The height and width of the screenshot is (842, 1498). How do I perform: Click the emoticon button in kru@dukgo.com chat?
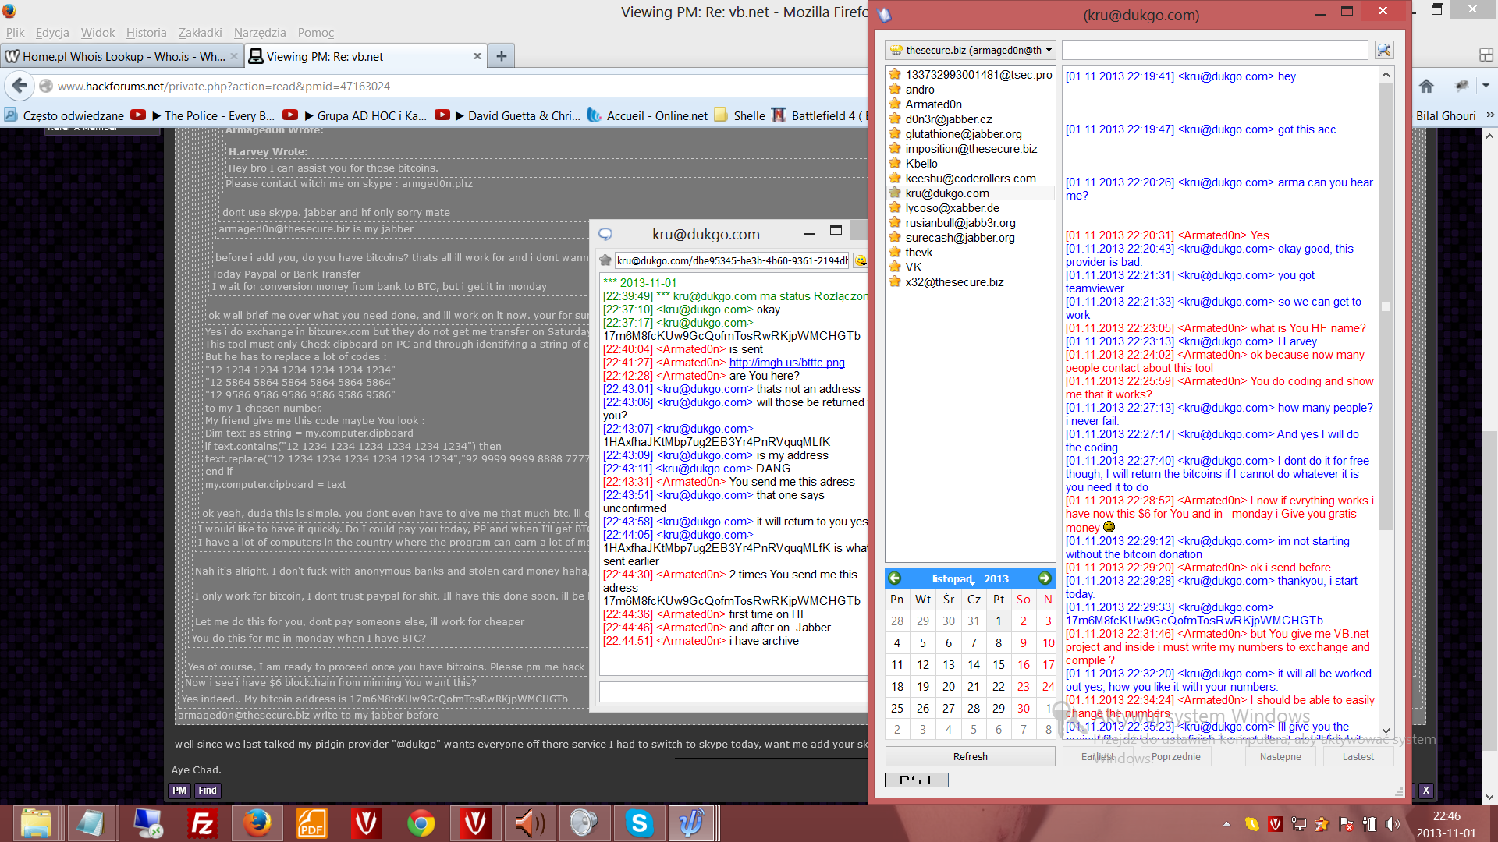860,260
